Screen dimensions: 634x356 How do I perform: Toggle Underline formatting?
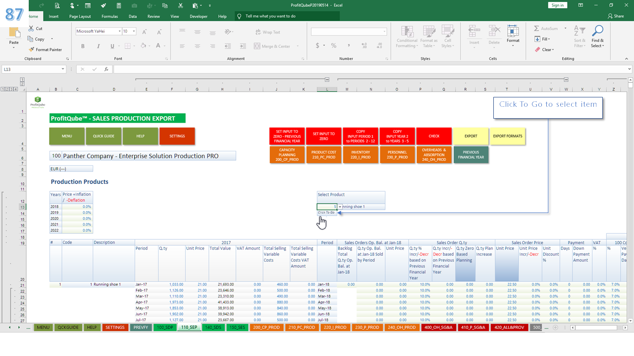coord(112,46)
